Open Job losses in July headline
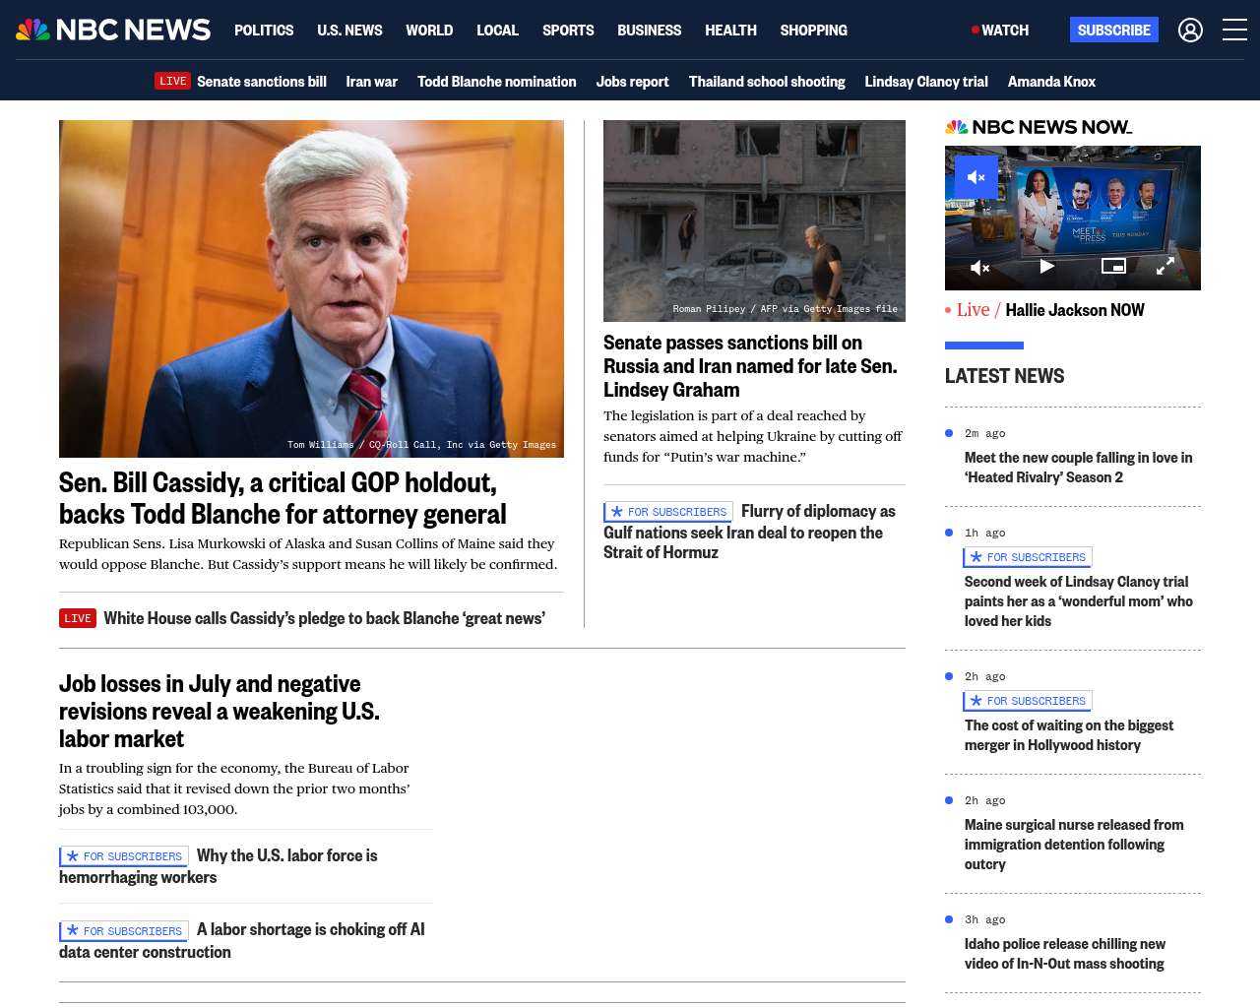The width and height of the screenshot is (1260, 1008). [219, 711]
